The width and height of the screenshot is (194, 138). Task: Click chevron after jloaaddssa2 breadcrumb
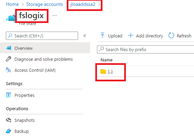tap(99, 4)
